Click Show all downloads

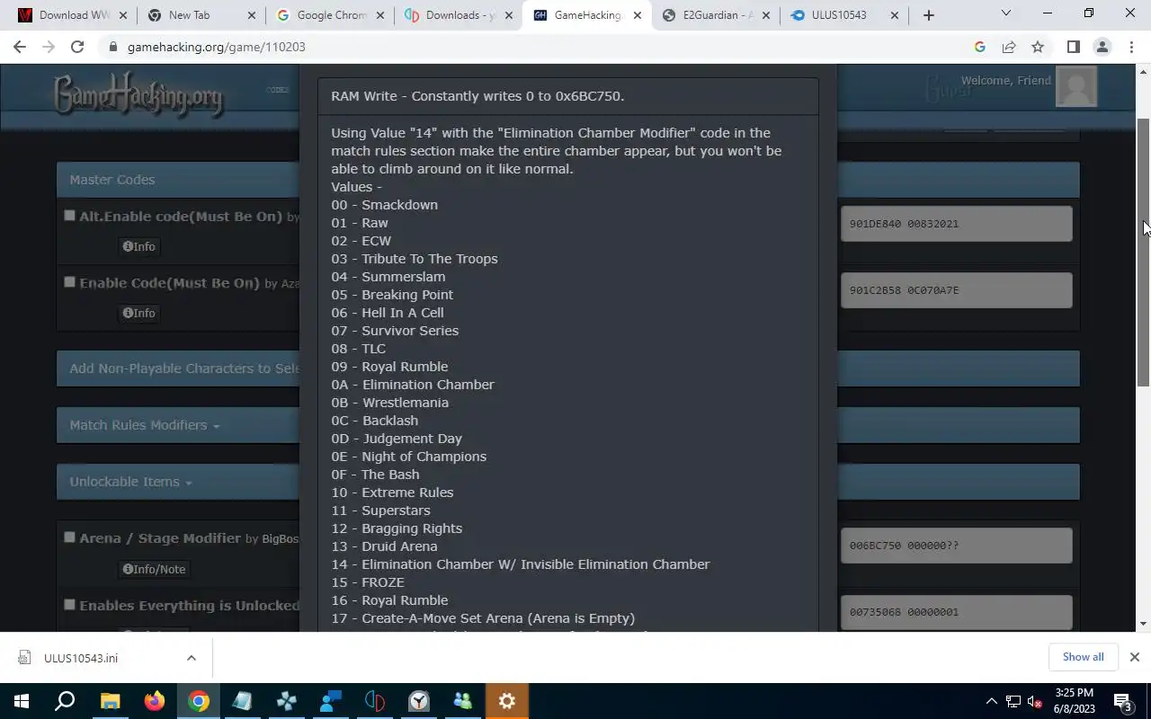pyautogui.click(x=1083, y=657)
